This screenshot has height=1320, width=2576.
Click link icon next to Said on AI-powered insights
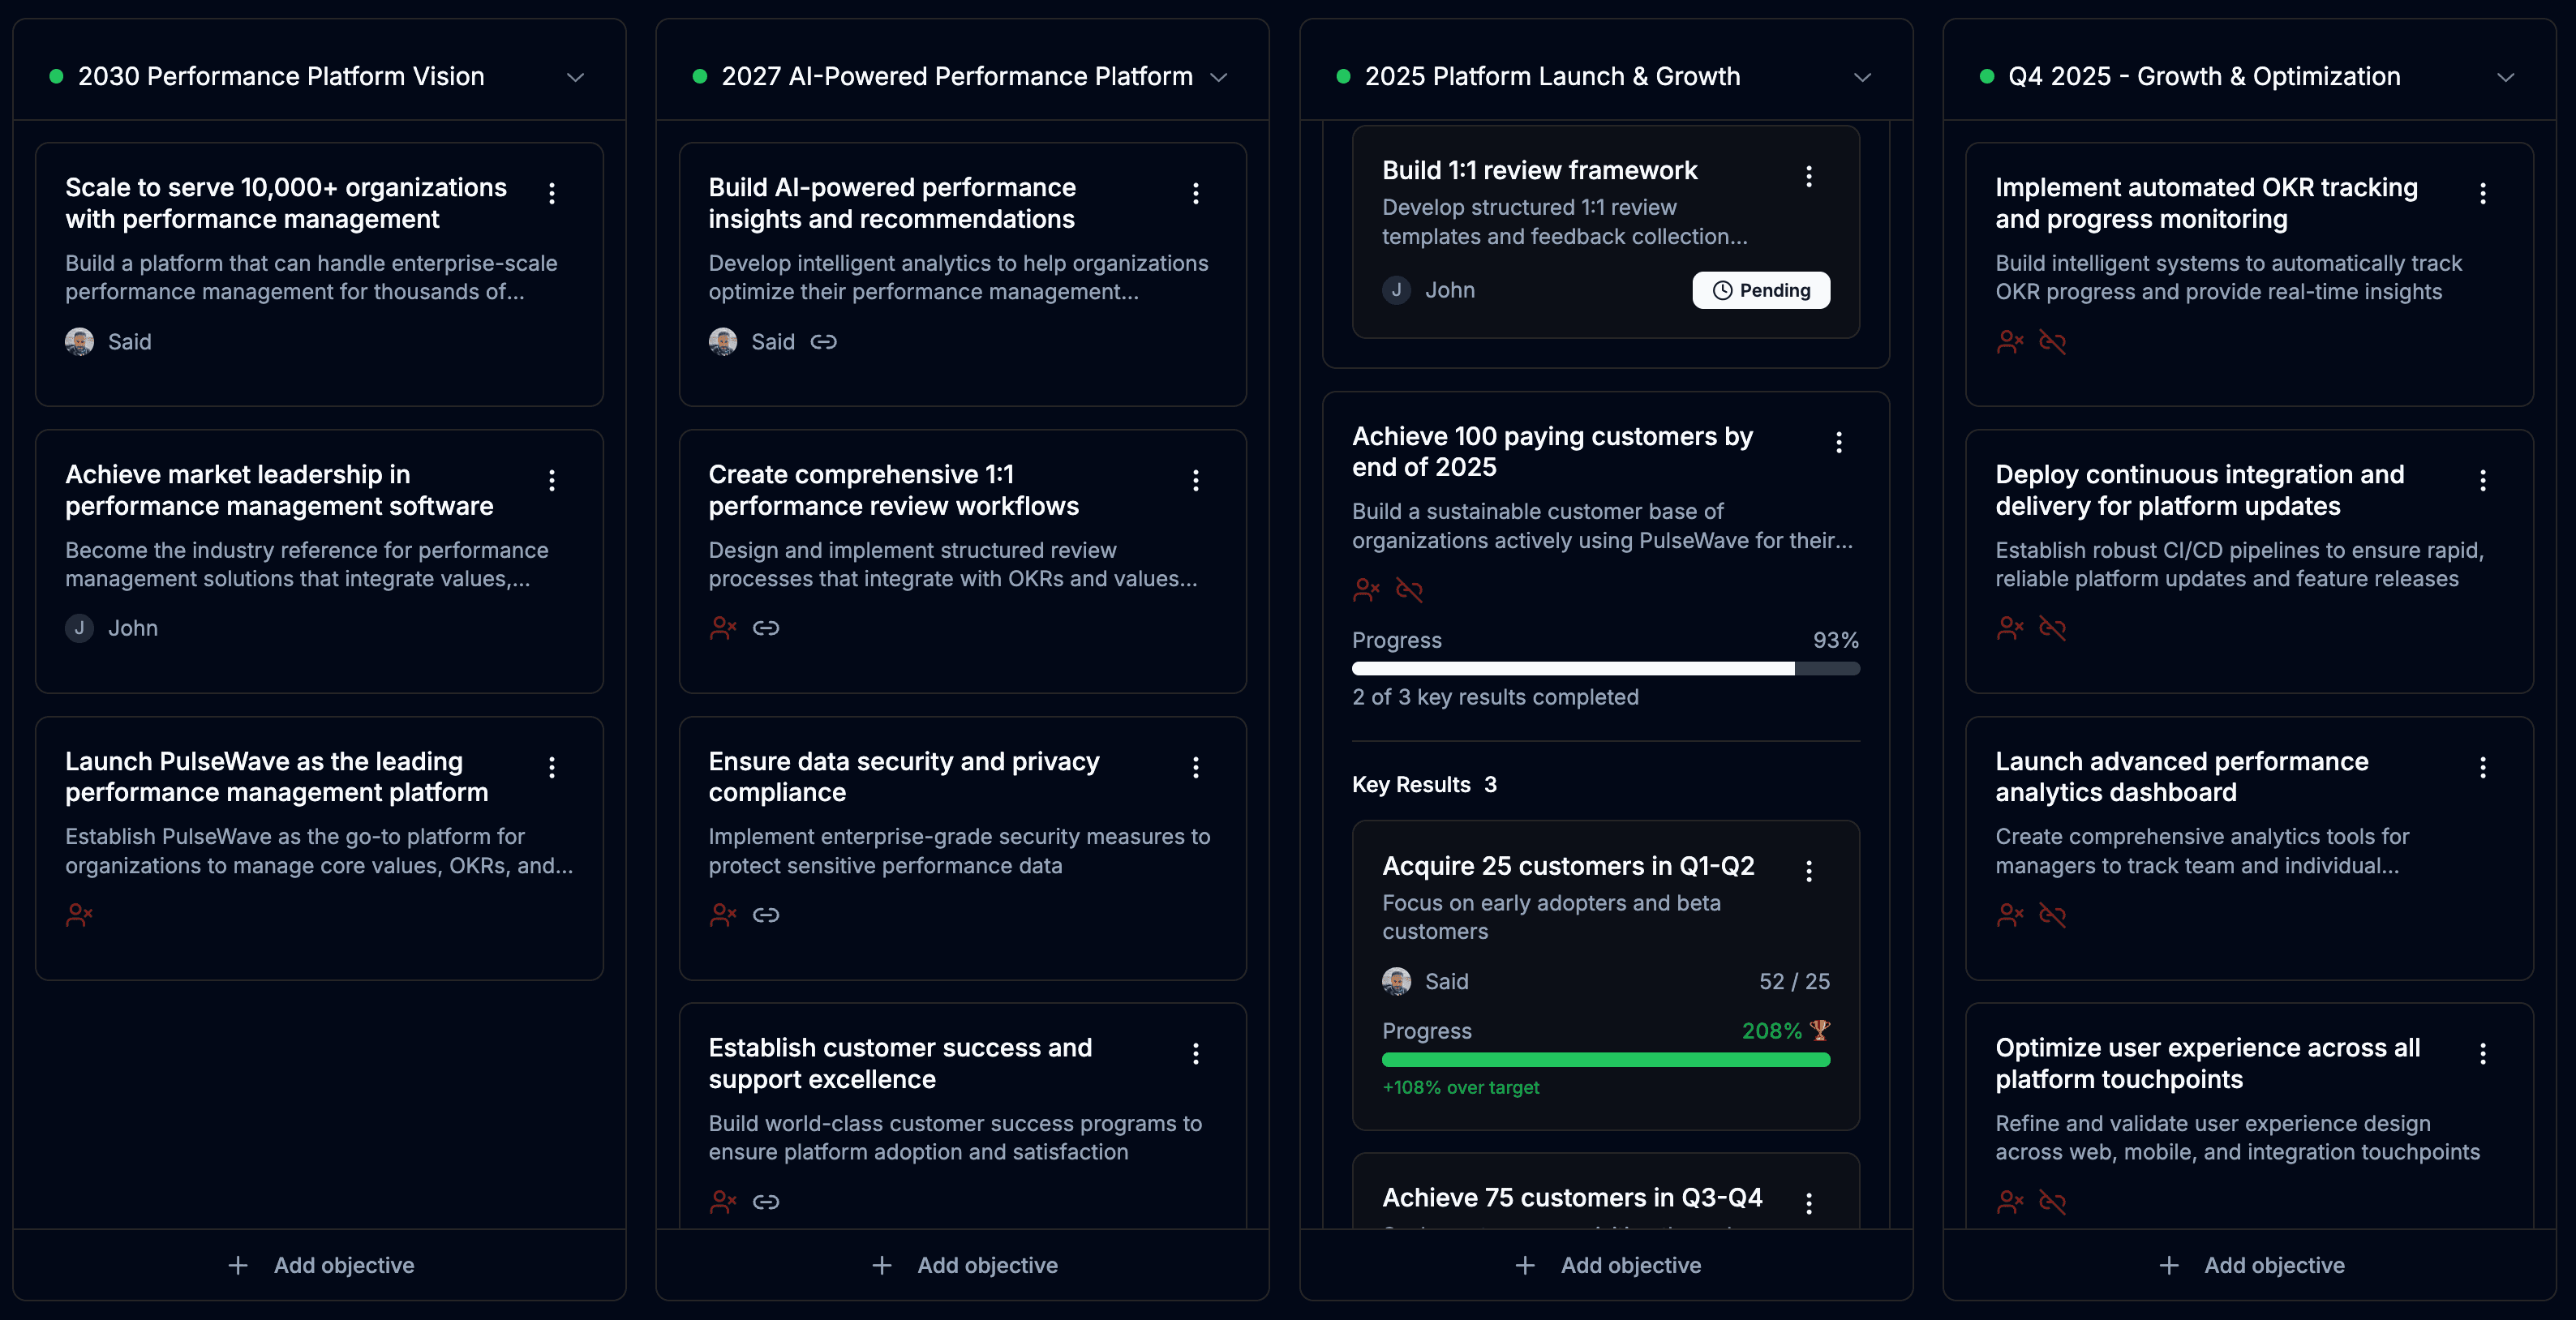(823, 342)
